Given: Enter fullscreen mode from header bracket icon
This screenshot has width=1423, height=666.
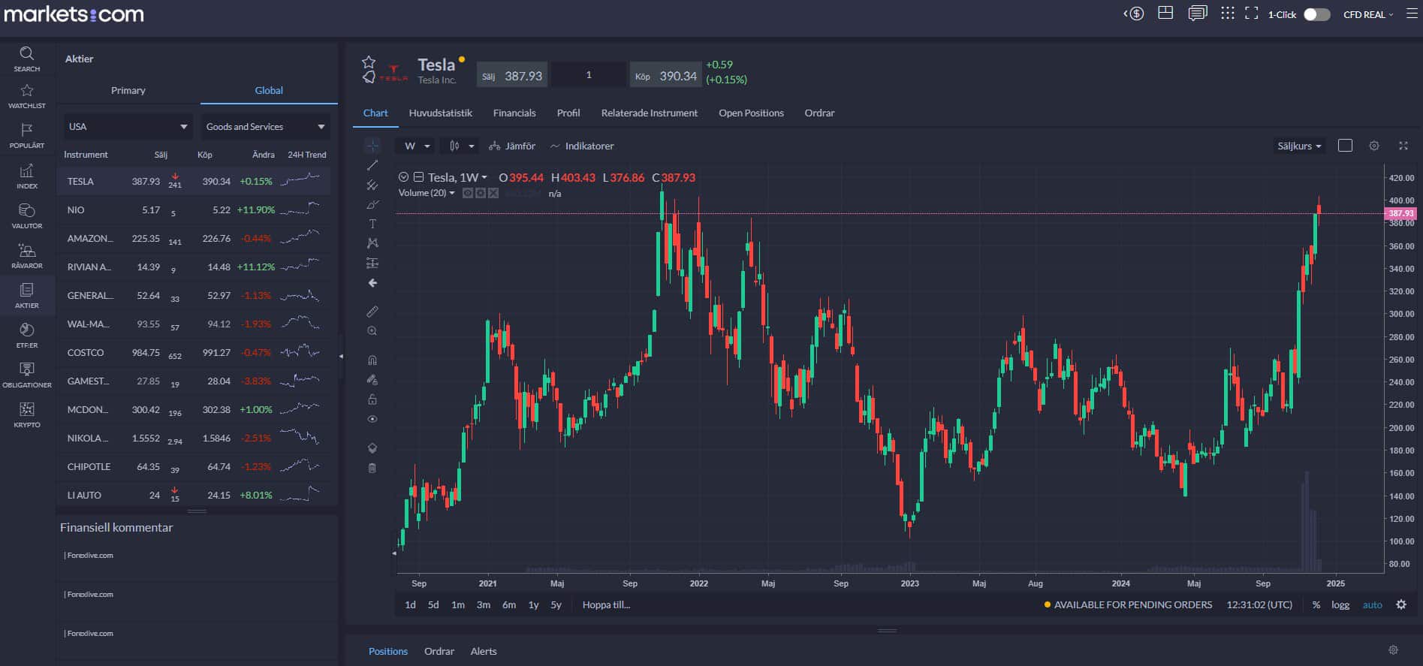Looking at the screenshot, I should [x=1252, y=14].
